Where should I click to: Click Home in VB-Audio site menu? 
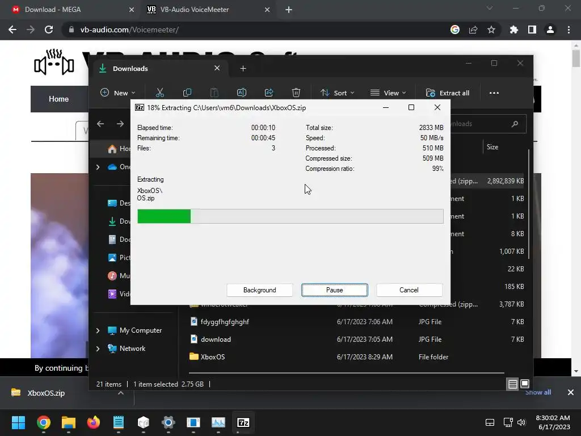point(58,99)
